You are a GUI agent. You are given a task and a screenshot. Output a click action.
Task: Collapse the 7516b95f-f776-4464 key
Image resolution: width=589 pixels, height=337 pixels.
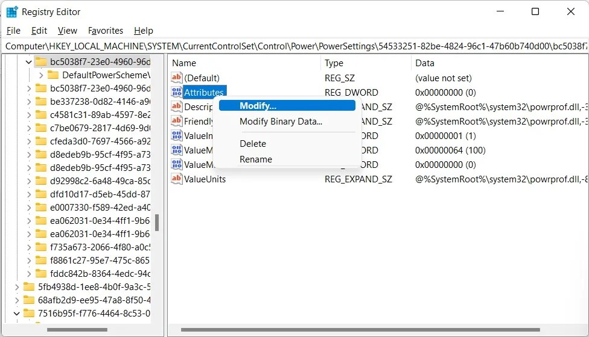coord(16,314)
